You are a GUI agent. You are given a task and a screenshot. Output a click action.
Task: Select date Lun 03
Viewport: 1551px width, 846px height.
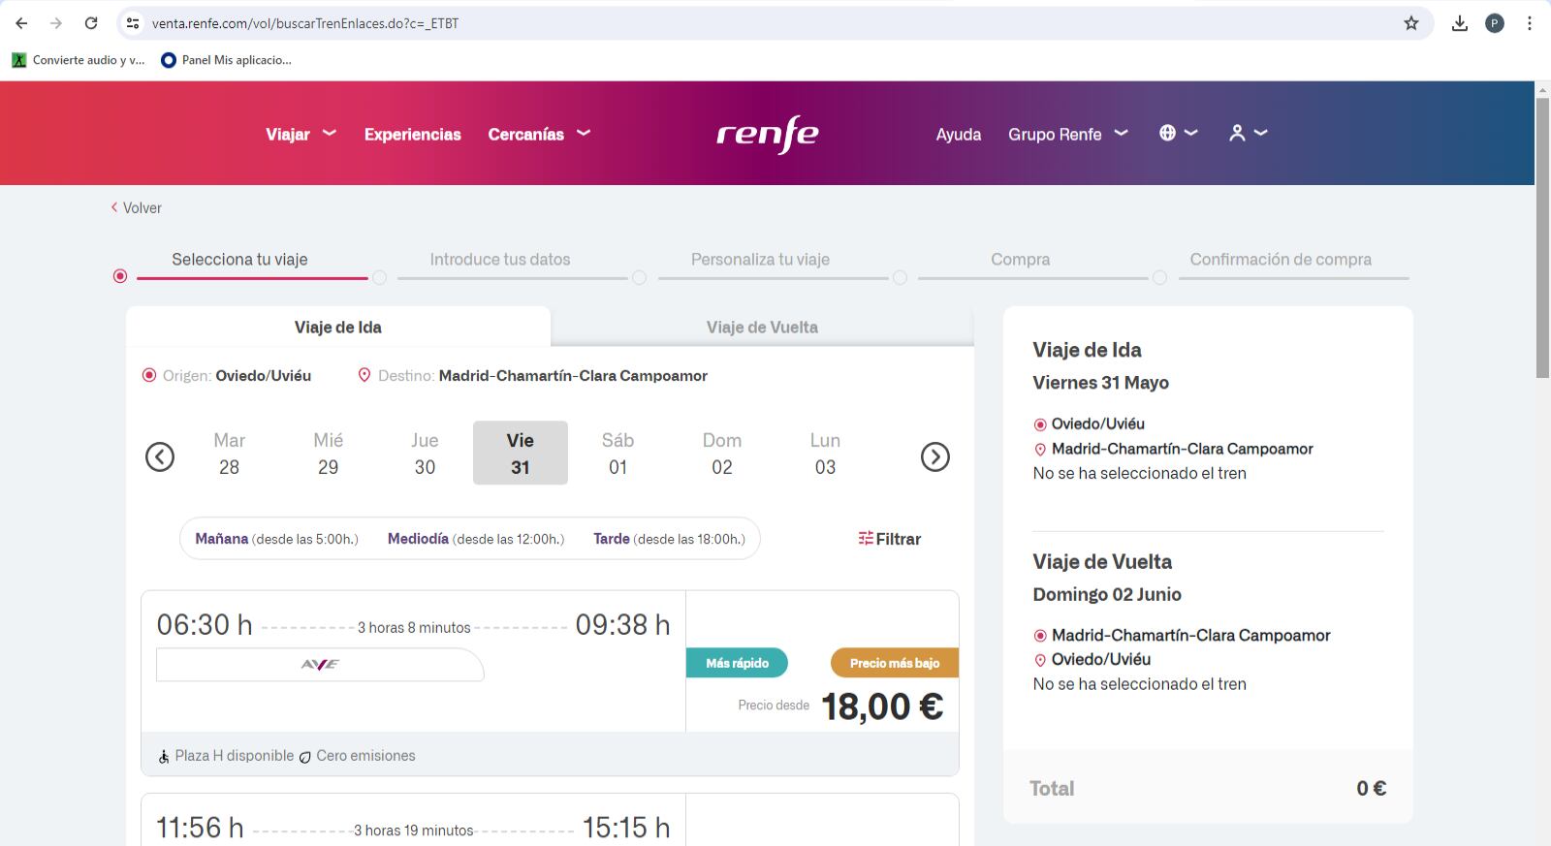(x=825, y=453)
